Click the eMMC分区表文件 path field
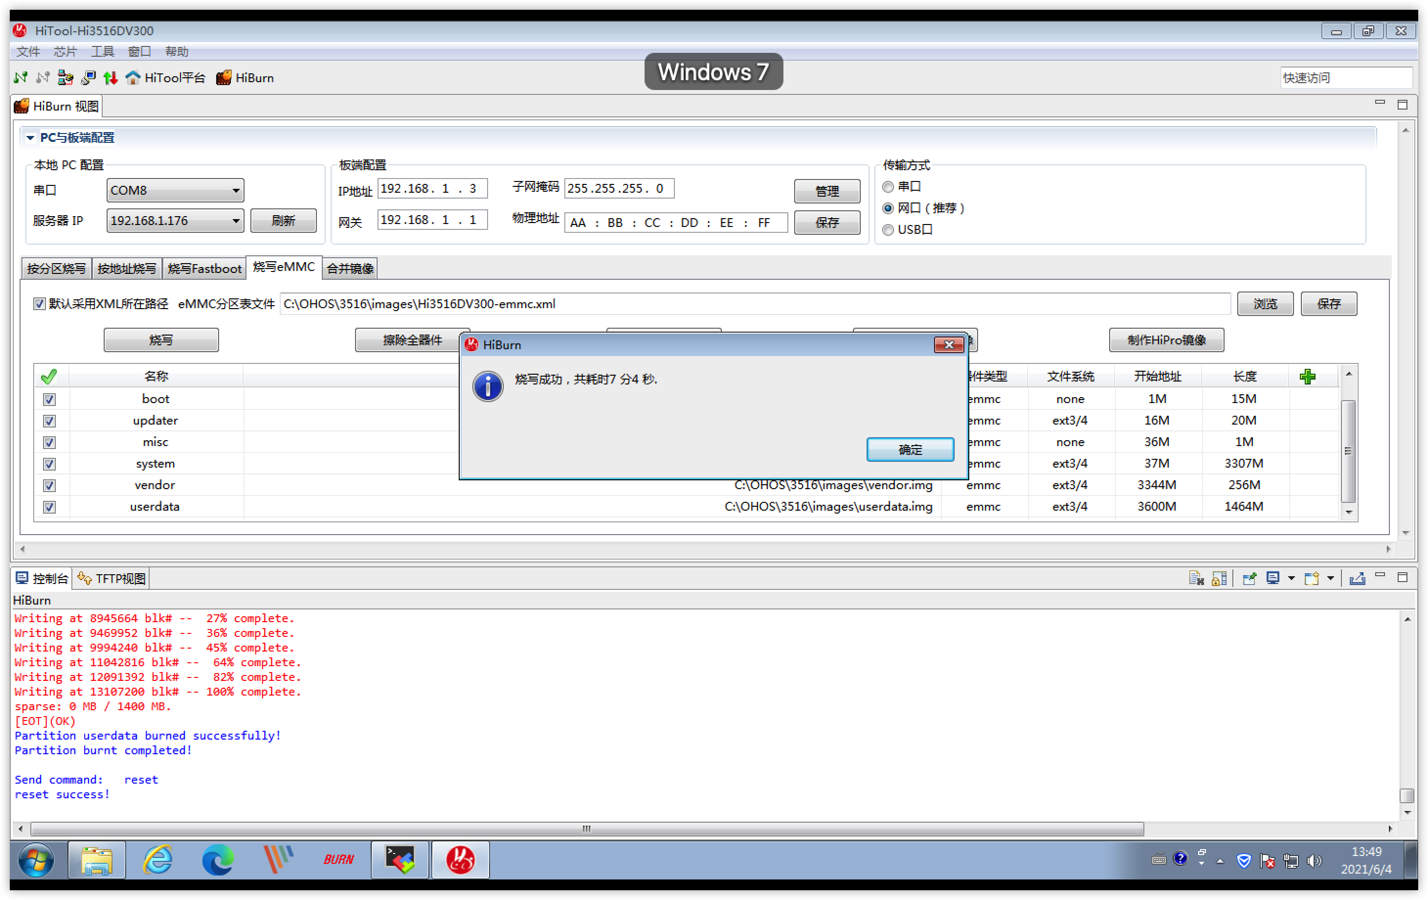The image size is (1428, 900). point(754,304)
